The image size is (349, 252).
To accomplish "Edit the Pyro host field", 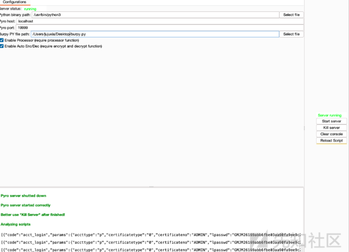I will [x=160, y=21].
